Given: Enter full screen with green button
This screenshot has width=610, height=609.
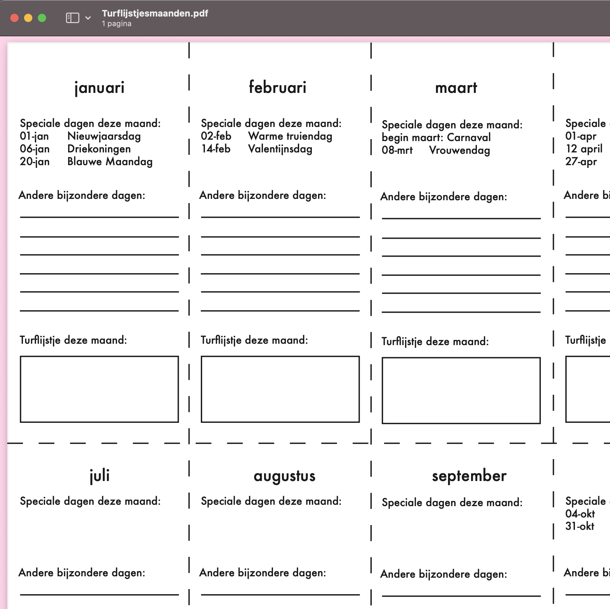Looking at the screenshot, I should 42,18.
